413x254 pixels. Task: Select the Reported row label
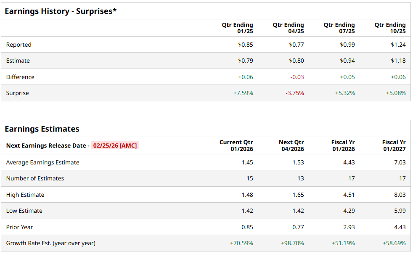coord(19,45)
